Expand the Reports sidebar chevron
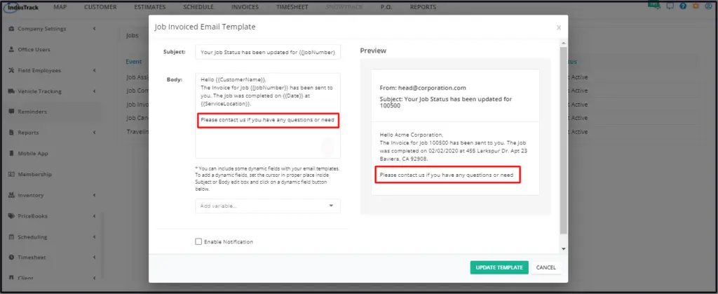This screenshot has width=718, height=294. [95, 133]
